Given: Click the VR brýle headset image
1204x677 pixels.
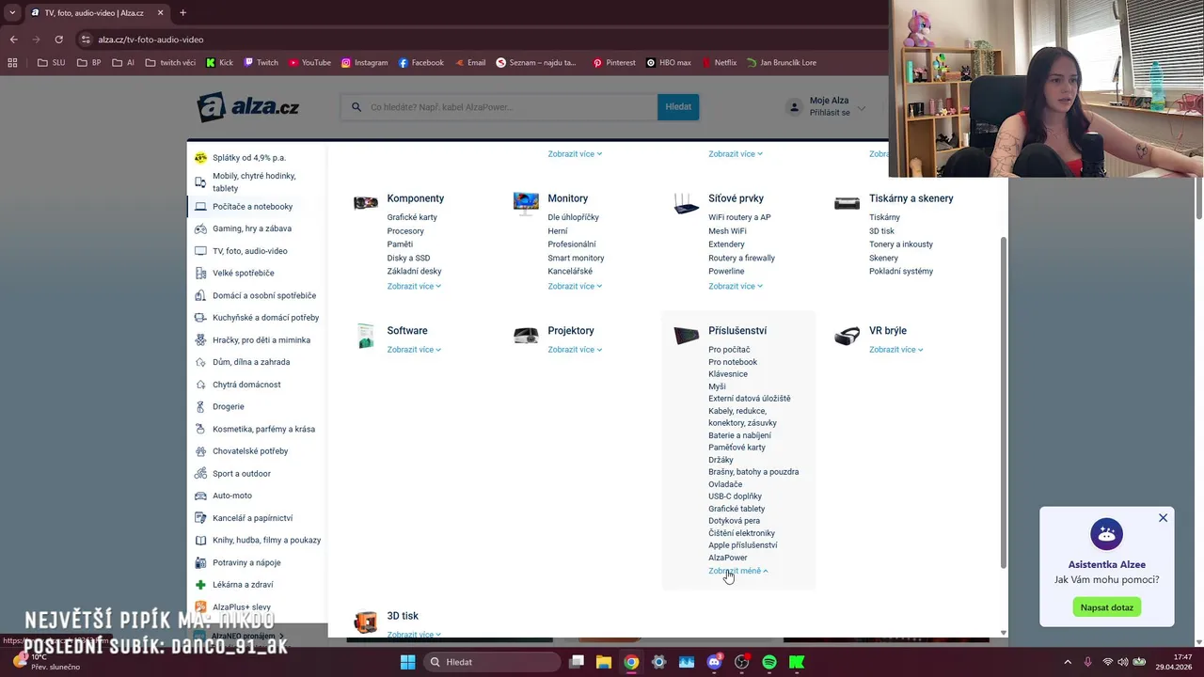Looking at the screenshot, I should (847, 336).
